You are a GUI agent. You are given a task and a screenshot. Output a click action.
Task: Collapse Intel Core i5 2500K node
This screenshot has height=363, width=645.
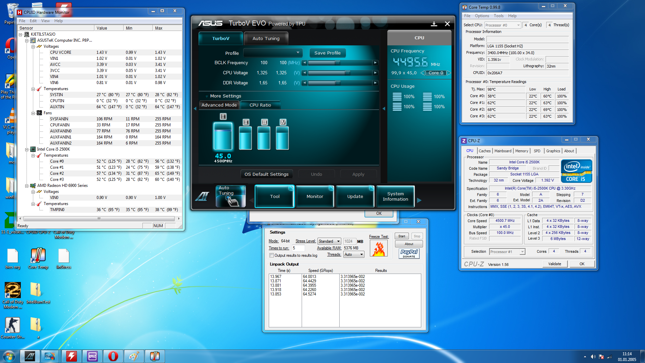click(27, 150)
